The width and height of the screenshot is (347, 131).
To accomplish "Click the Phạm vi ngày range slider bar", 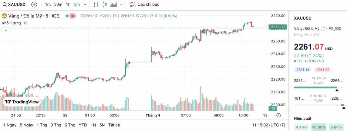I will (315, 88).
